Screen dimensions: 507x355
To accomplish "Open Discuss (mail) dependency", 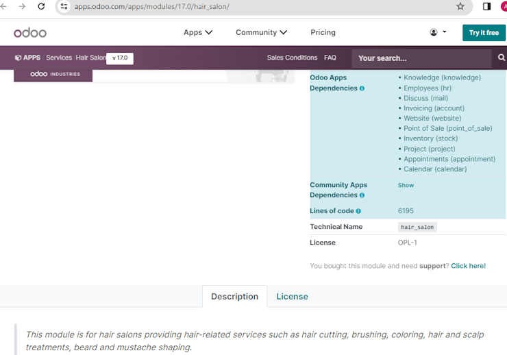I will coord(426,98).
